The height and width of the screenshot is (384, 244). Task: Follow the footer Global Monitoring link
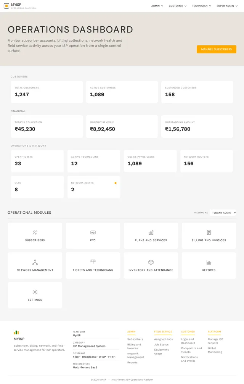(215, 350)
